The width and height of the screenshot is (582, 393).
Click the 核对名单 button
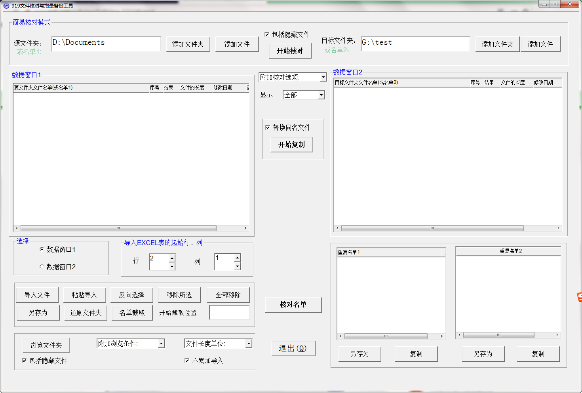click(x=293, y=304)
